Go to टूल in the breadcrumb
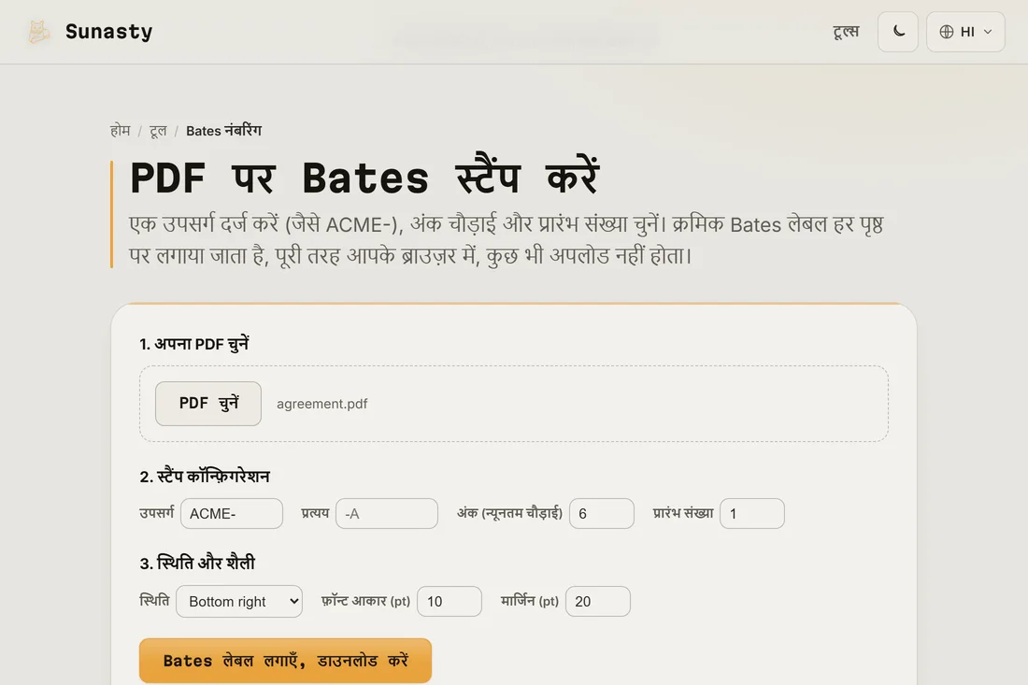Viewport: 1028px width, 685px height. point(158,131)
